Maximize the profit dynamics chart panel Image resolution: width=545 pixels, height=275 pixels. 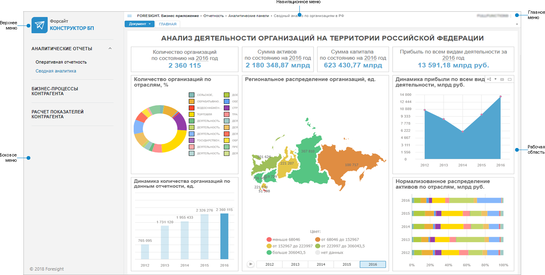tap(509, 80)
